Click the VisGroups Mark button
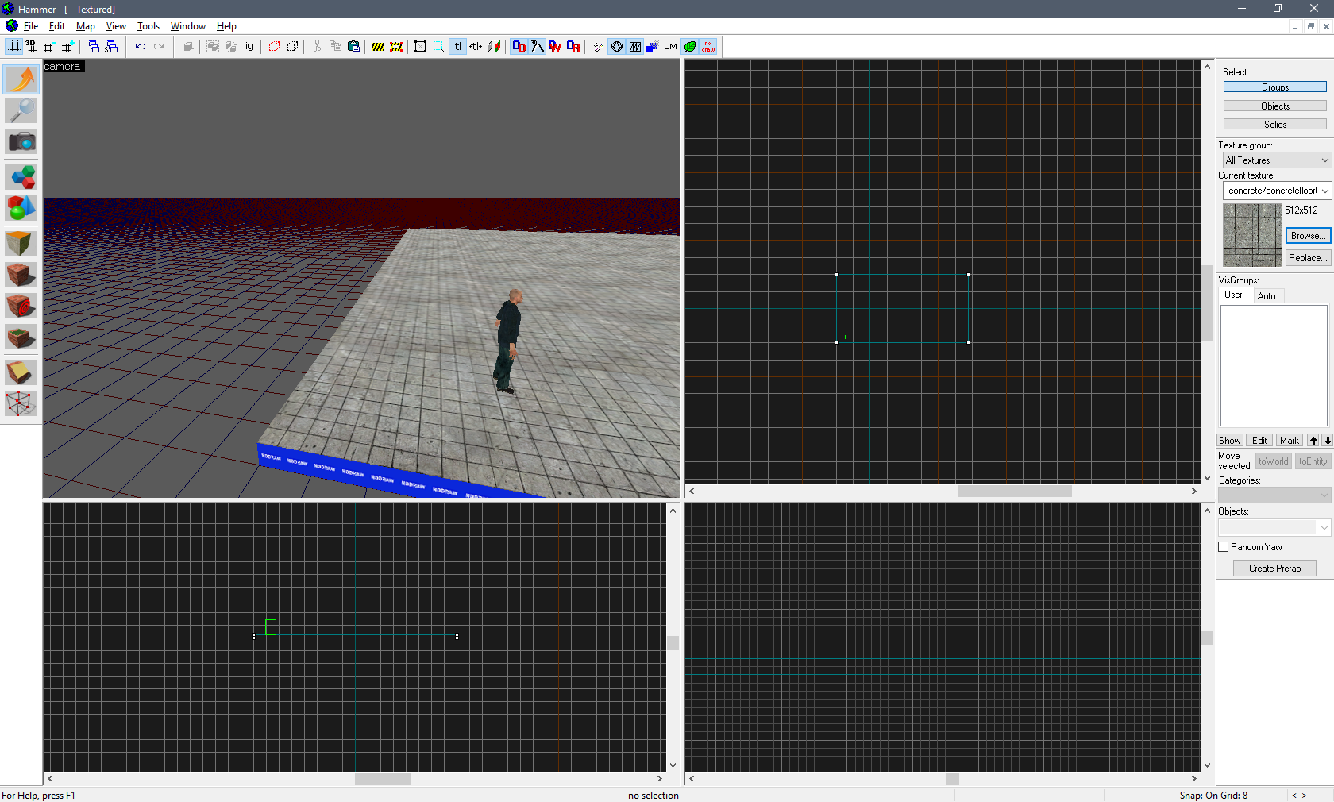The height and width of the screenshot is (802, 1334). pyautogui.click(x=1290, y=441)
